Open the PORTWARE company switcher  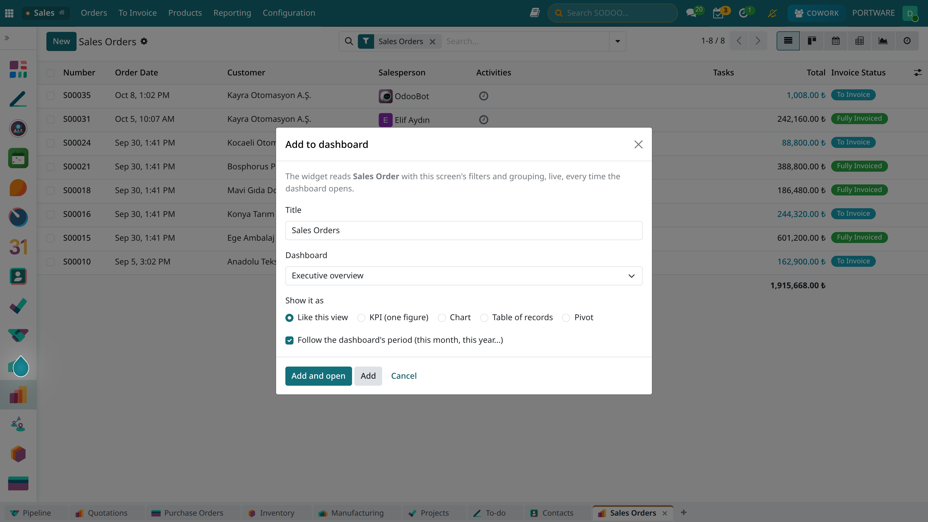tap(873, 13)
